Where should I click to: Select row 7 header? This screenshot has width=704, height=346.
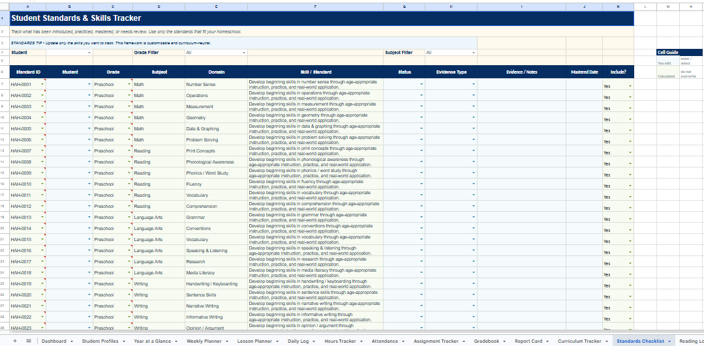(x=5, y=84)
